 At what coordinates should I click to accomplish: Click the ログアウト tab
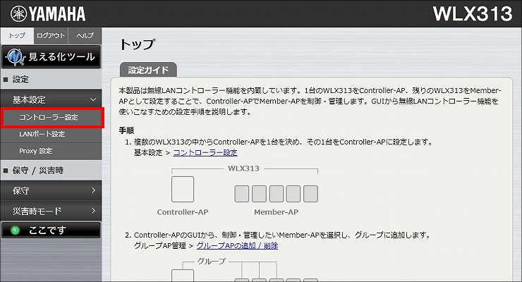pyautogui.click(x=51, y=35)
